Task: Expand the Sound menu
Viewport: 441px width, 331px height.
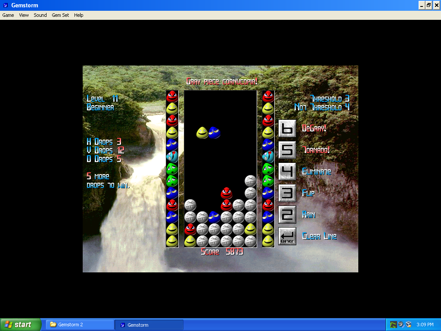Action: tap(40, 15)
